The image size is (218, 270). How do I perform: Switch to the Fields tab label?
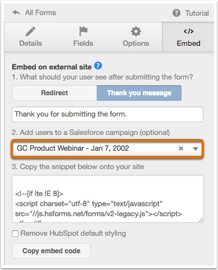point(83,44)
